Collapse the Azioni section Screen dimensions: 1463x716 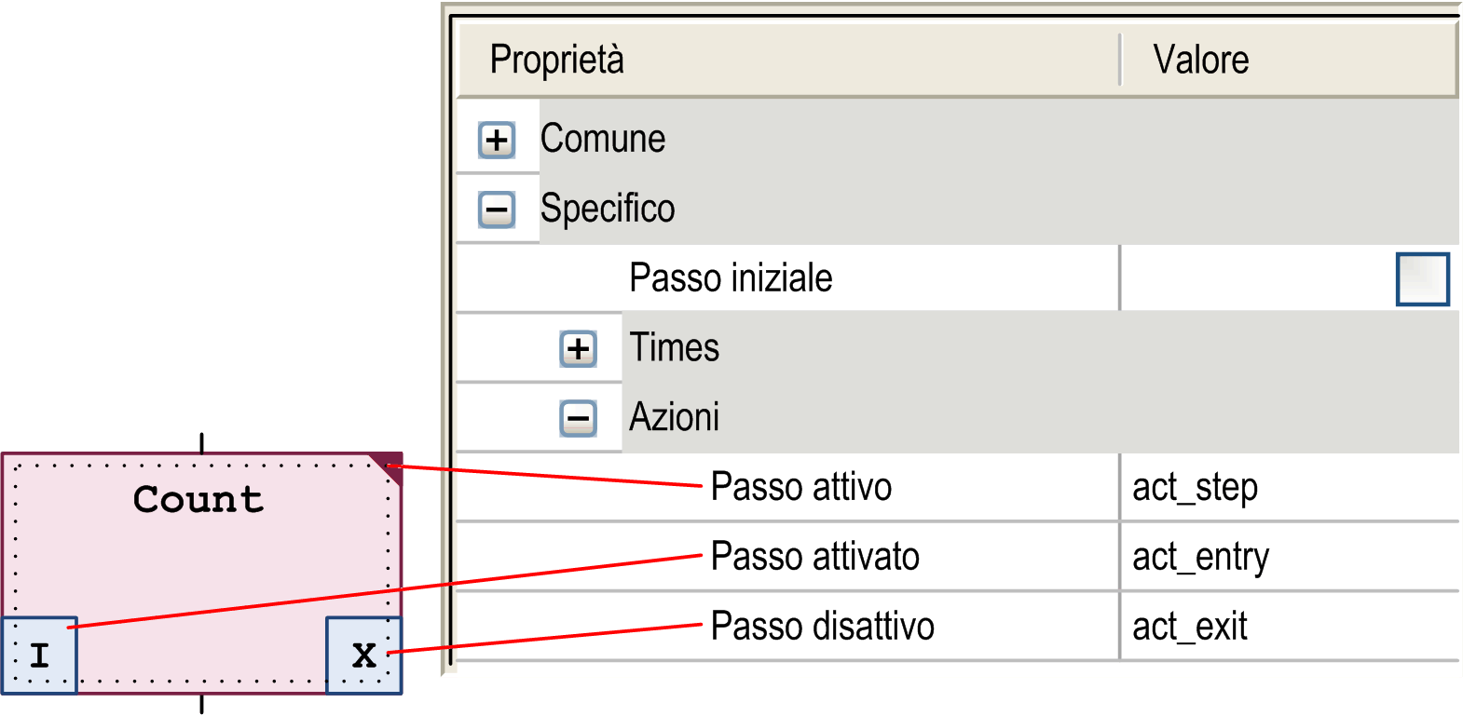pyautogui.click(x=579, y=418)
